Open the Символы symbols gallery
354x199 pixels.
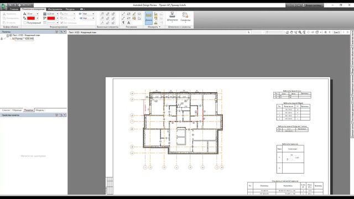(x=185, y=17)
